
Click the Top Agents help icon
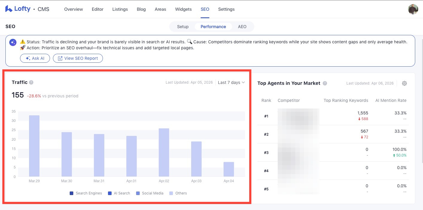(325, 83)
